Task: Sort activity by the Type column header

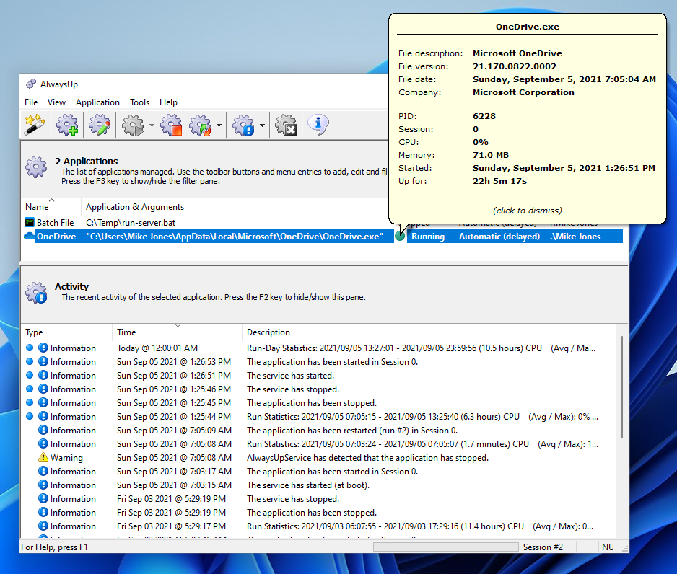Action: pos(66,332)
